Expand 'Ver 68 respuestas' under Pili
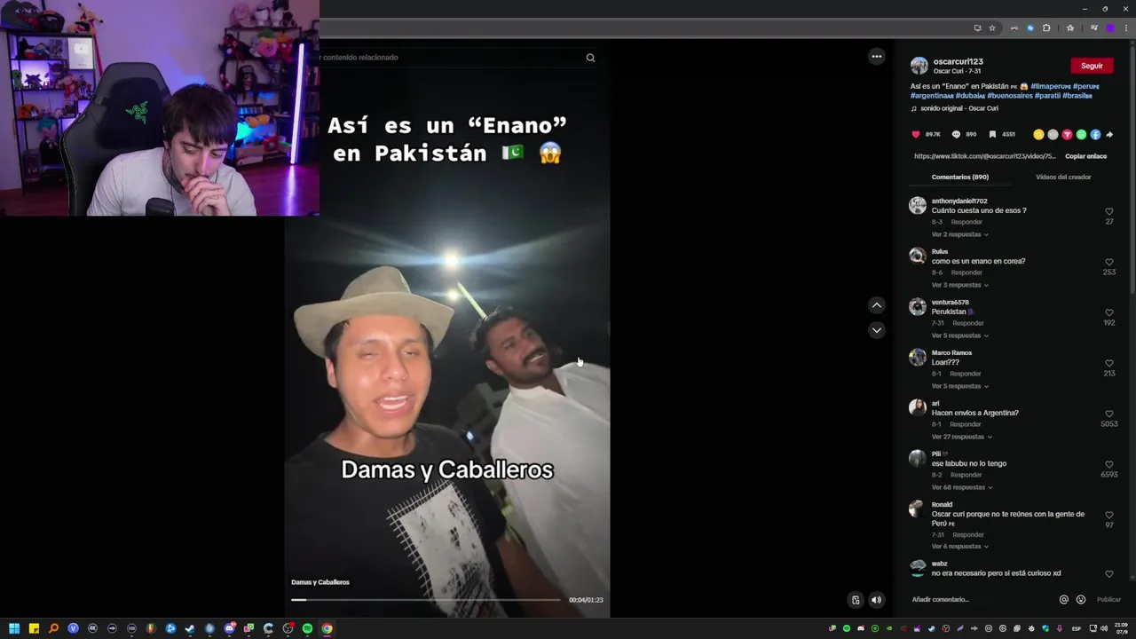Viewport: 1136px width, 639px height. 961,487
